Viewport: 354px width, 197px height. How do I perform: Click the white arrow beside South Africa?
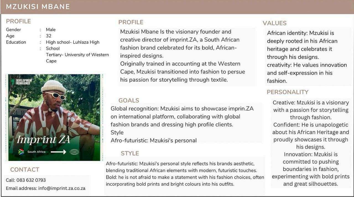coord(58,152)
